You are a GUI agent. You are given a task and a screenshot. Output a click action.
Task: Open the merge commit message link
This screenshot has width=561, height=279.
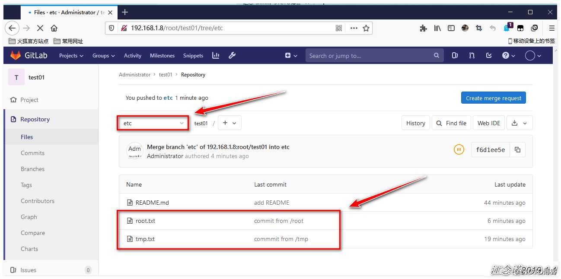[218, 147]
